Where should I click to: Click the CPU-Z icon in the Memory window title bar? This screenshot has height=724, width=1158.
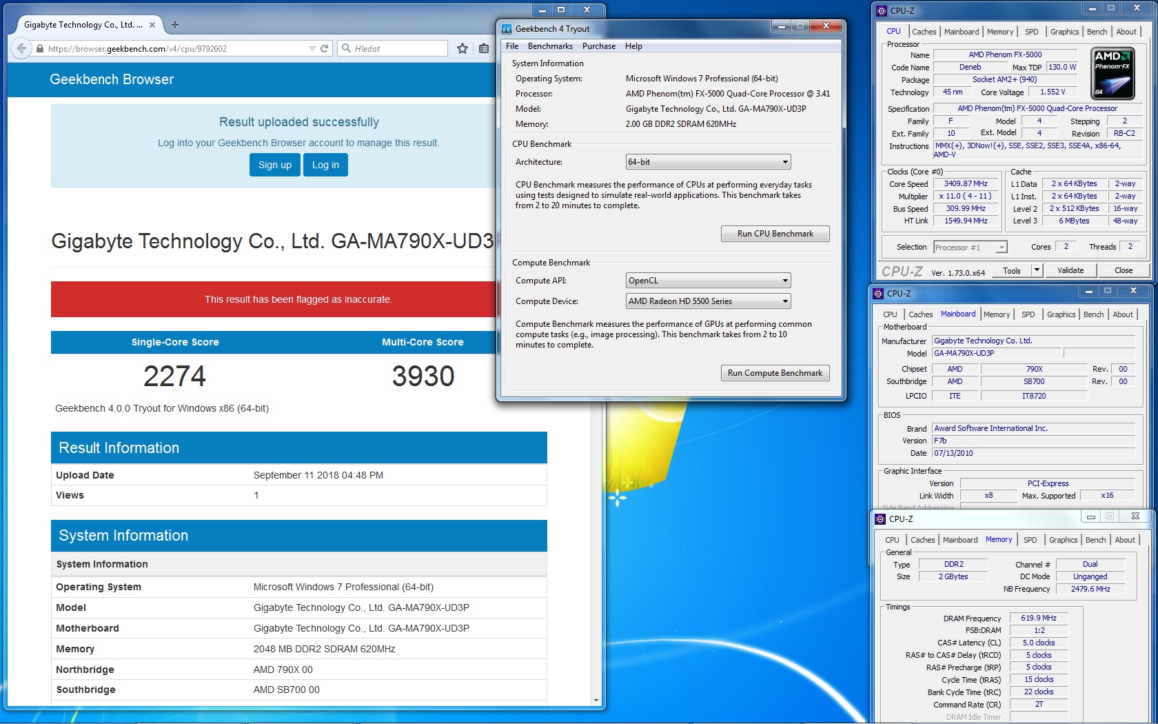pyautogui.click(x=880, y=519)
